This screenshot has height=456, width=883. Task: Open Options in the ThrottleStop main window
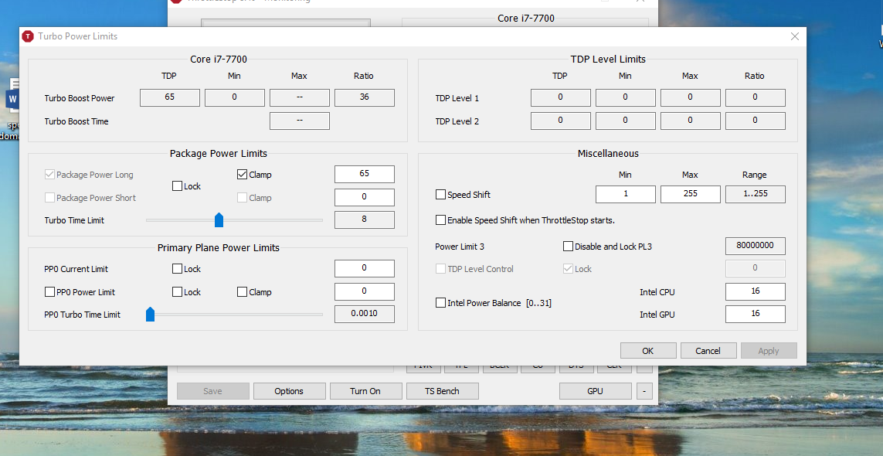pyautogui.click(x=290, y=391)
